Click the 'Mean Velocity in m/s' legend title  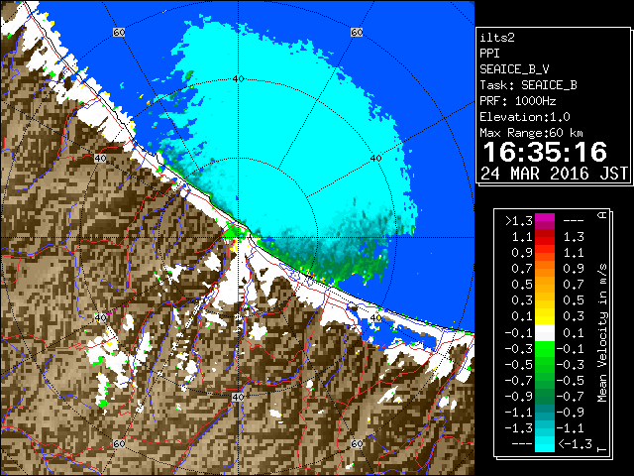[x=602, y=333]
